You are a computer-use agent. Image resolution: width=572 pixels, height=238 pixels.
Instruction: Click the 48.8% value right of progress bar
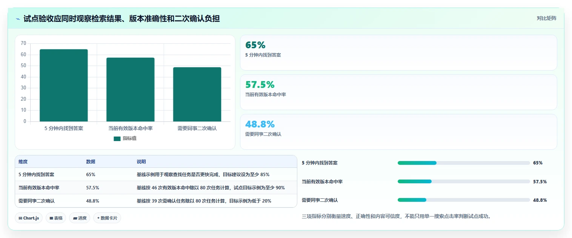tap(540, 200)
